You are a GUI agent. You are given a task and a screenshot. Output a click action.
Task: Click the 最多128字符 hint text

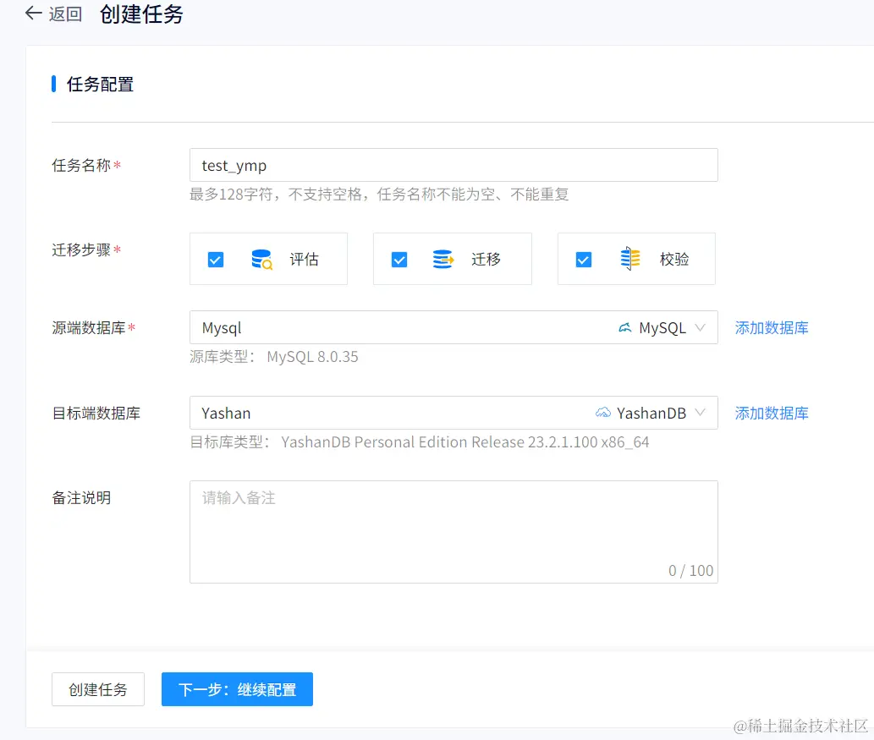pos(379,195)
